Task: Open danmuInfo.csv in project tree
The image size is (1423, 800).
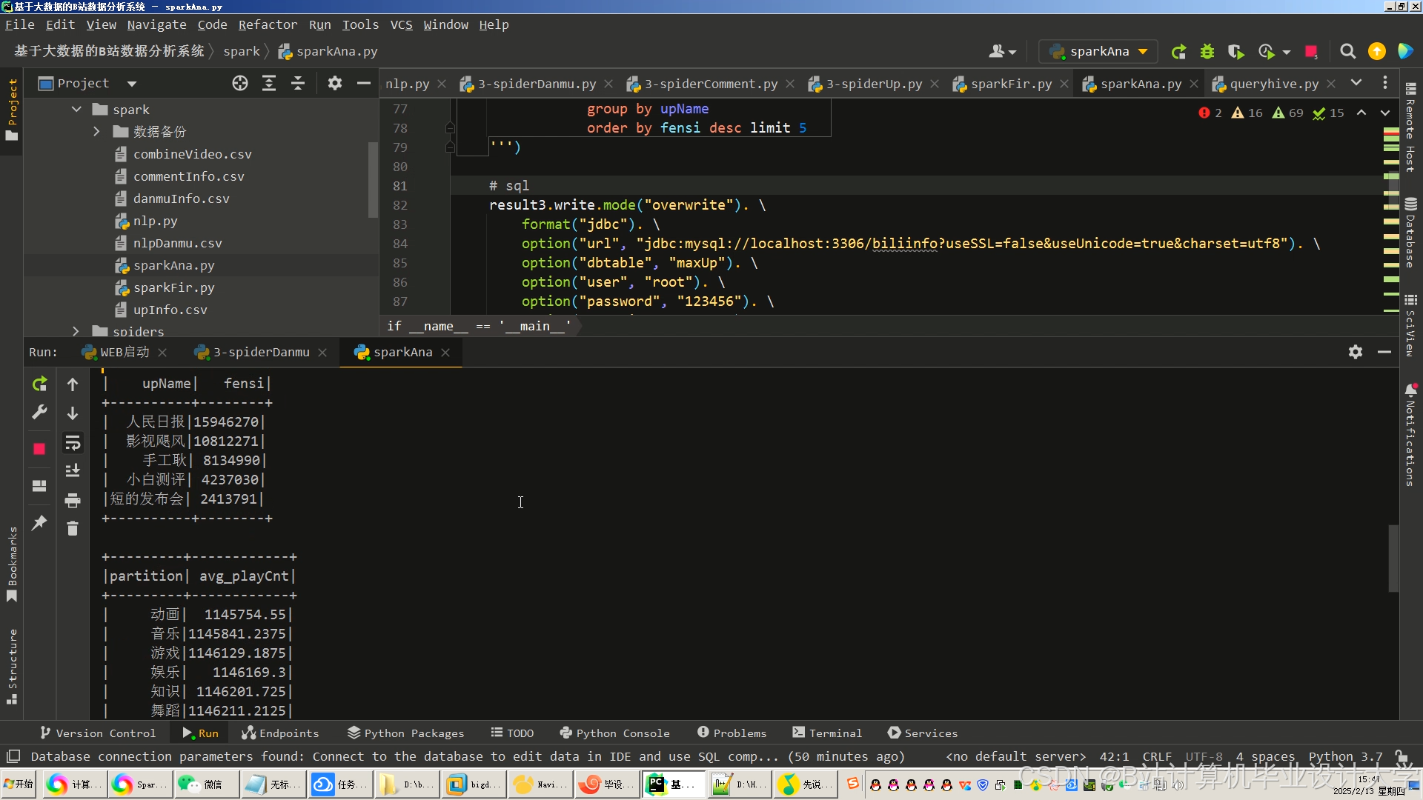Action: pos(181,199)
